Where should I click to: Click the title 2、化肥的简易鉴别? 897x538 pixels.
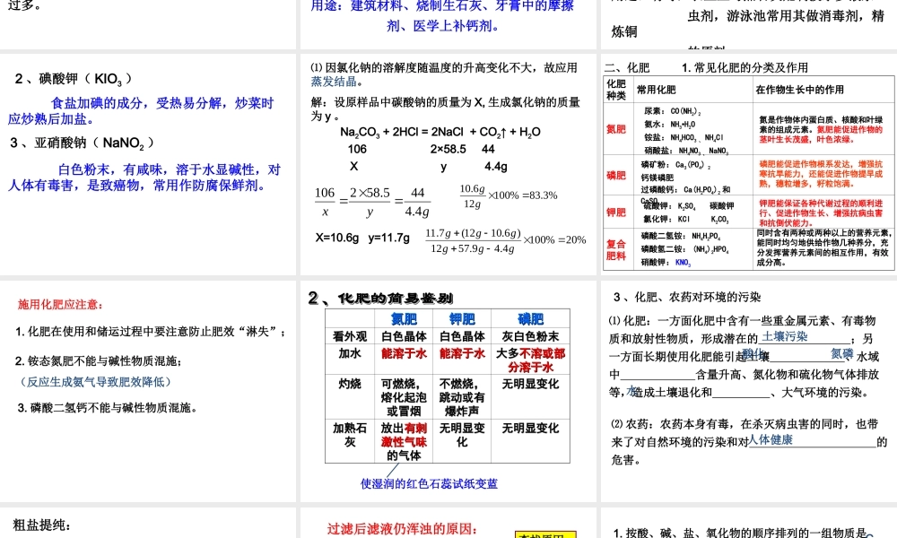point(380,298)
